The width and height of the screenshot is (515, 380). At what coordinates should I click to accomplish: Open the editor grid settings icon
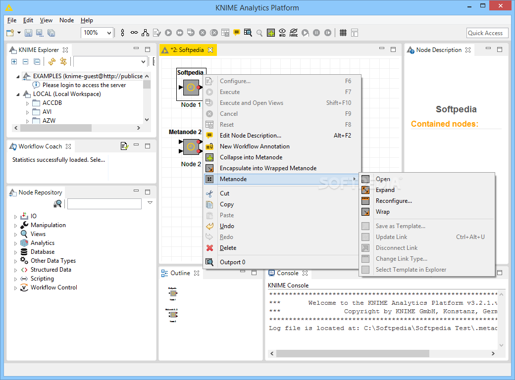[355, 33]
